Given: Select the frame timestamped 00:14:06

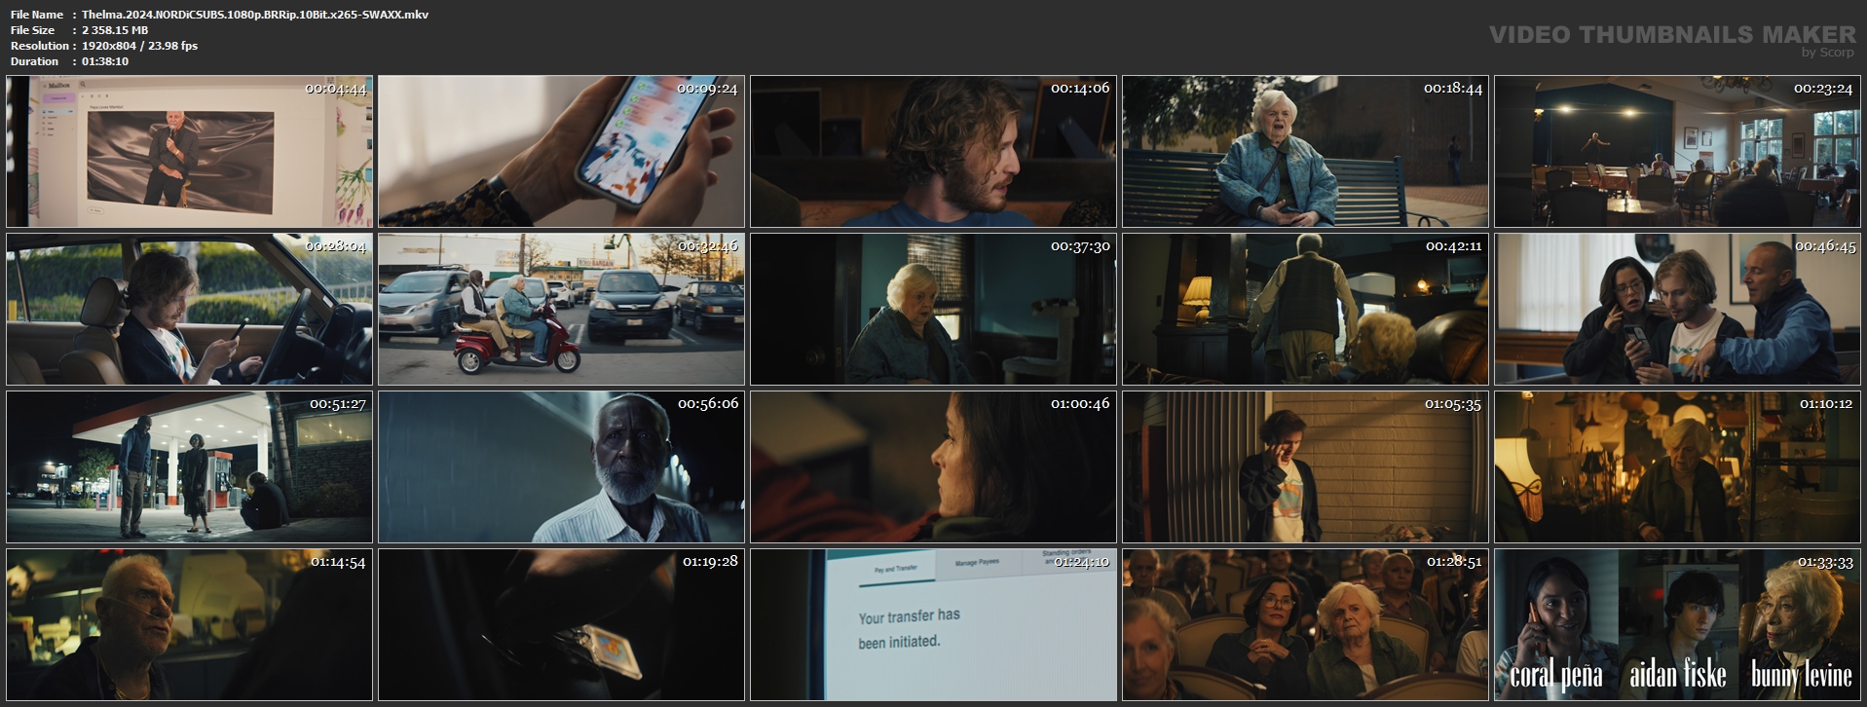Looking at the screenshot, I should click(933, 152).
